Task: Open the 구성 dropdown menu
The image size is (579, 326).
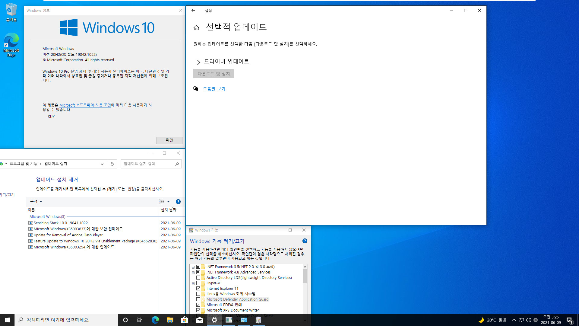Action: pyautogui.click(x=36, y=202)
